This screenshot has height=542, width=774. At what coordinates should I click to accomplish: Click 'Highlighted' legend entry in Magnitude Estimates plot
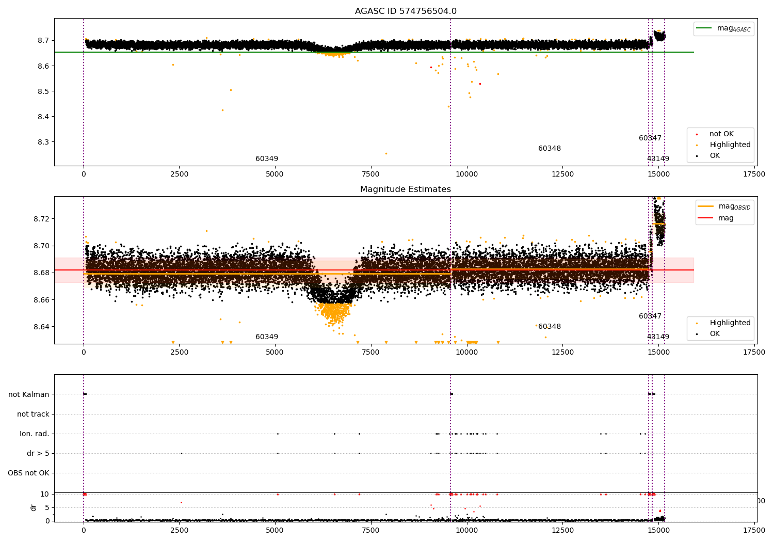coord(723,323)
